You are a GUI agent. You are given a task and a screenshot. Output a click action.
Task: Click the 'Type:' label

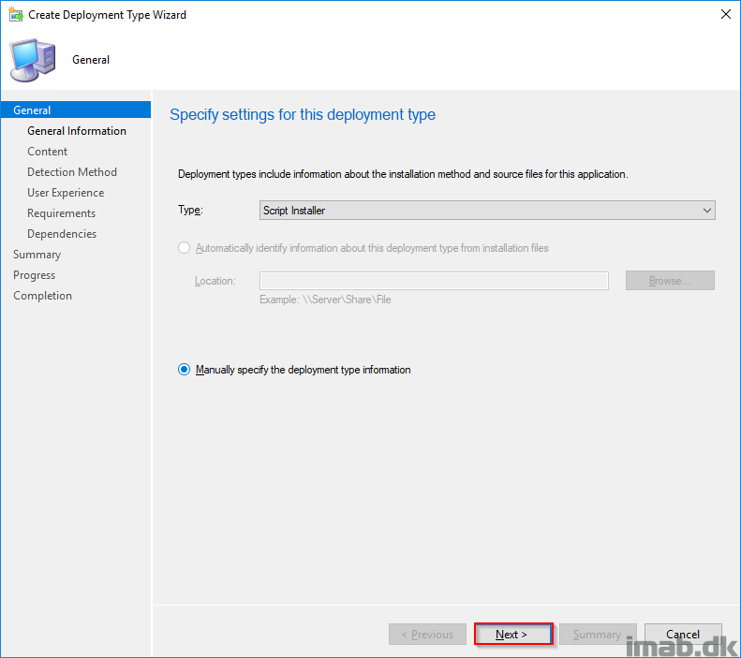190,210
